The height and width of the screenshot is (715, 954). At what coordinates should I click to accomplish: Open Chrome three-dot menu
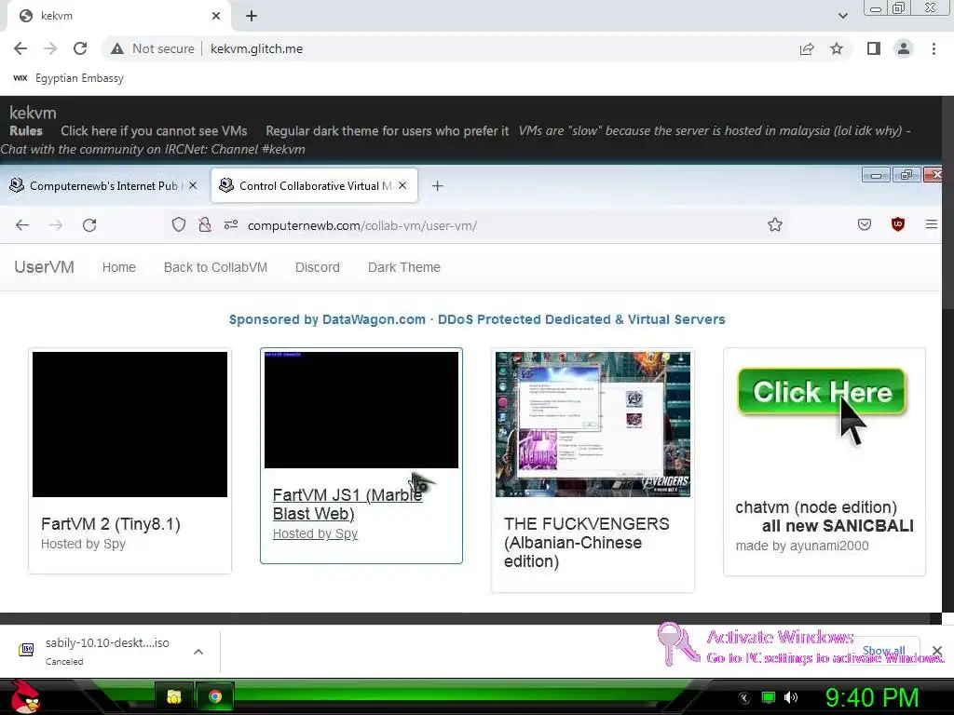point(934,48)
